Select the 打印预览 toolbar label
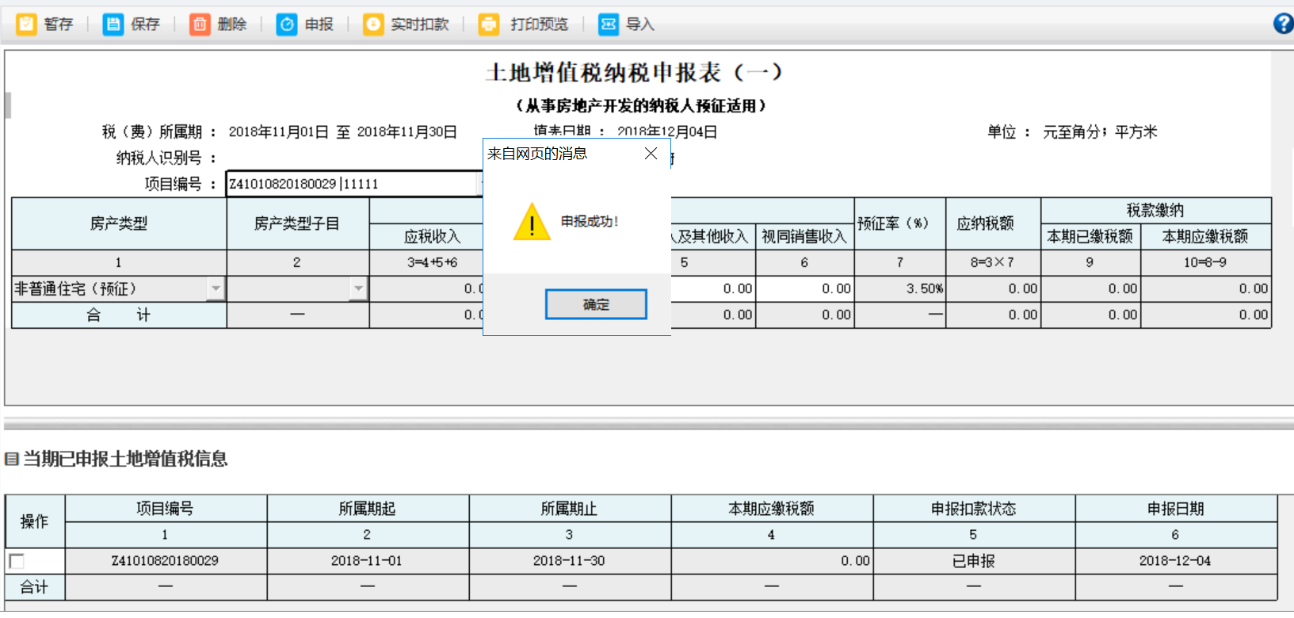Image resolution: width=1294 pixels, height=618 pixels. pos(539,25)
